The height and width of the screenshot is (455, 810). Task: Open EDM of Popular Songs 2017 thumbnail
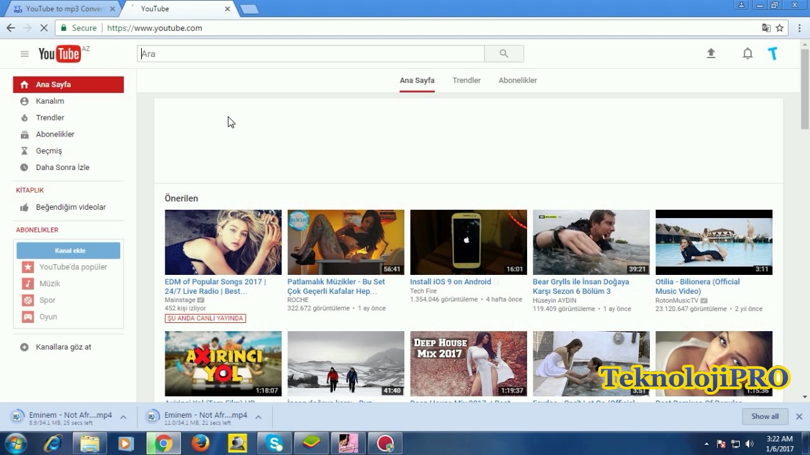coord(223,242)
